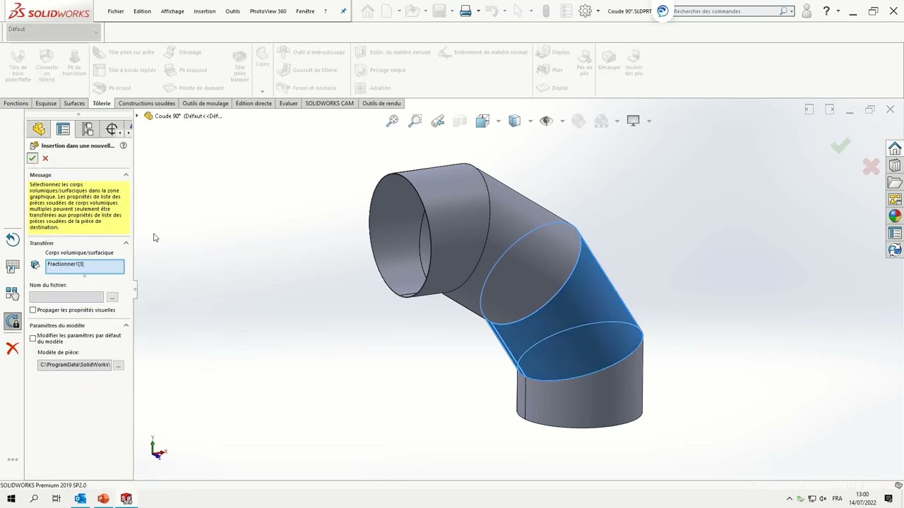Open the FeatureManager design tree tab
Screen dimensions: 904x508
tap(38, 129)
